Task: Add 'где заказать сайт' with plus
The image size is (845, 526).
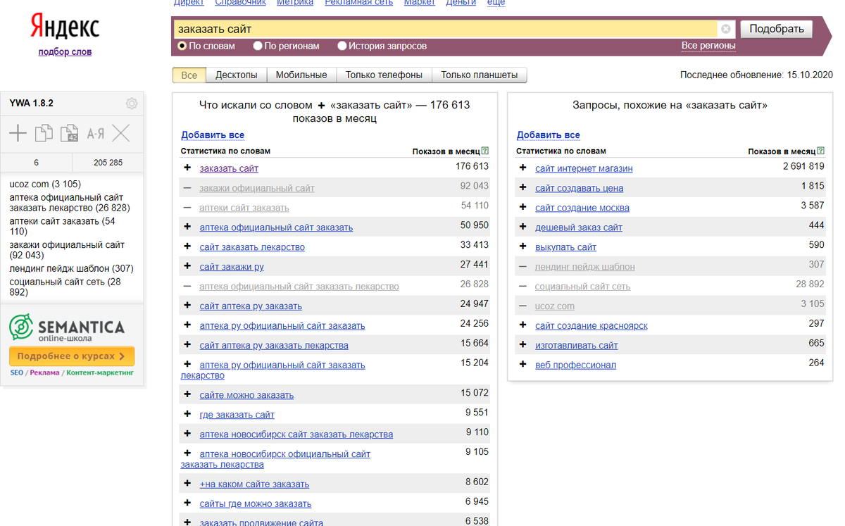Action: (x=187, y=414)
